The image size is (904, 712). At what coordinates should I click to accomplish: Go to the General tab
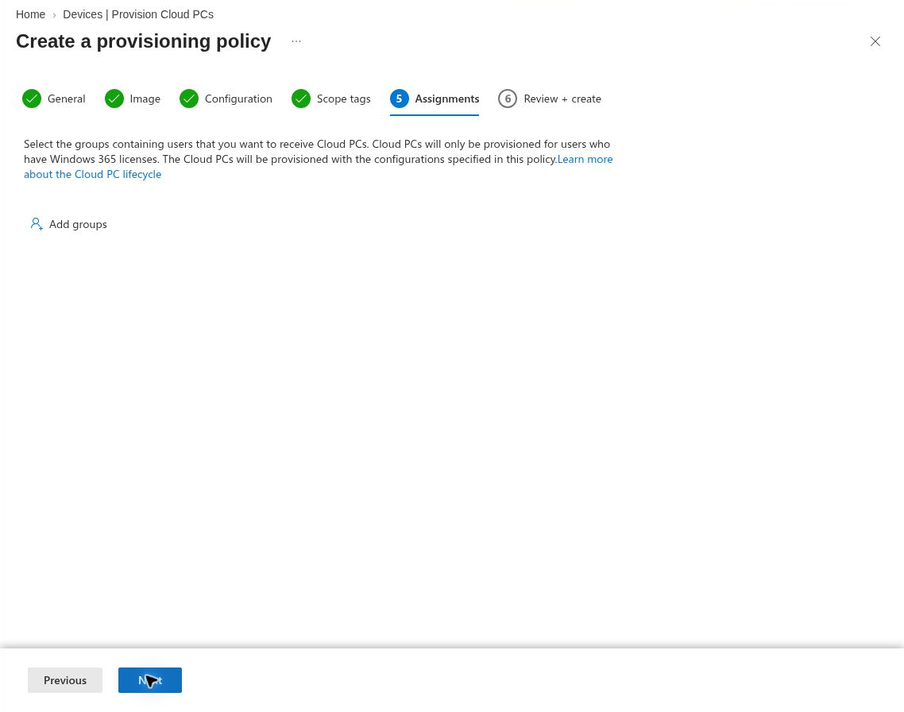tap(66, 99)
